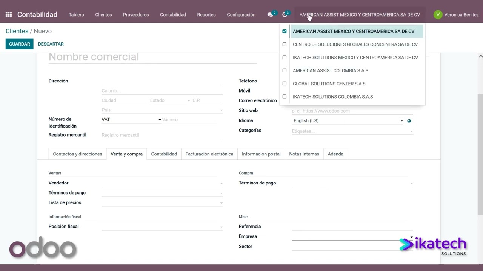The width and height of the screenshot is (483, 271).
Task: Switch to Información postal tab
Action: (261, 154)
